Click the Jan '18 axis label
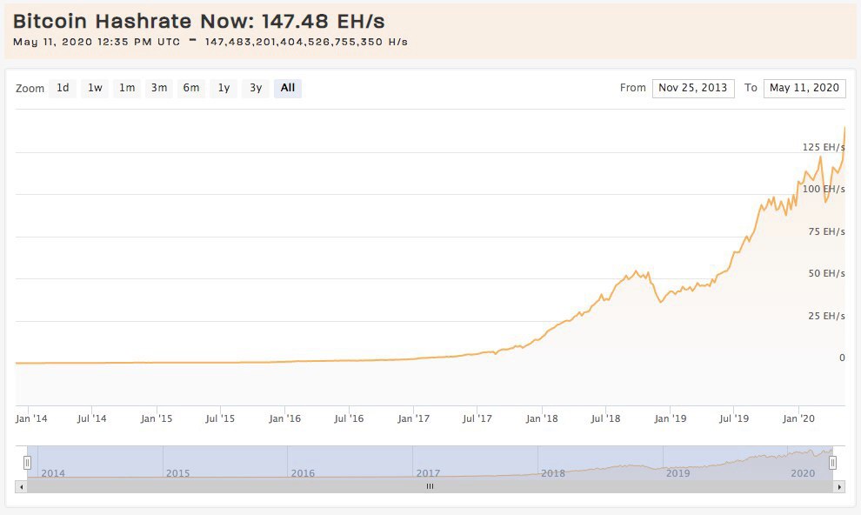This screenshot has width=861, height=515. click(542, 418)
